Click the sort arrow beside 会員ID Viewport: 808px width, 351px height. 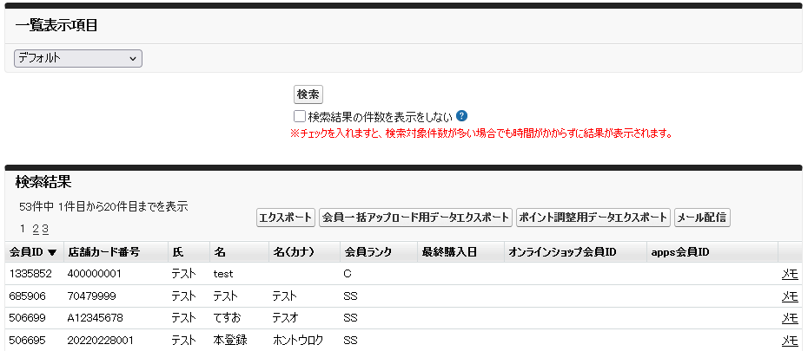[52, 253]
